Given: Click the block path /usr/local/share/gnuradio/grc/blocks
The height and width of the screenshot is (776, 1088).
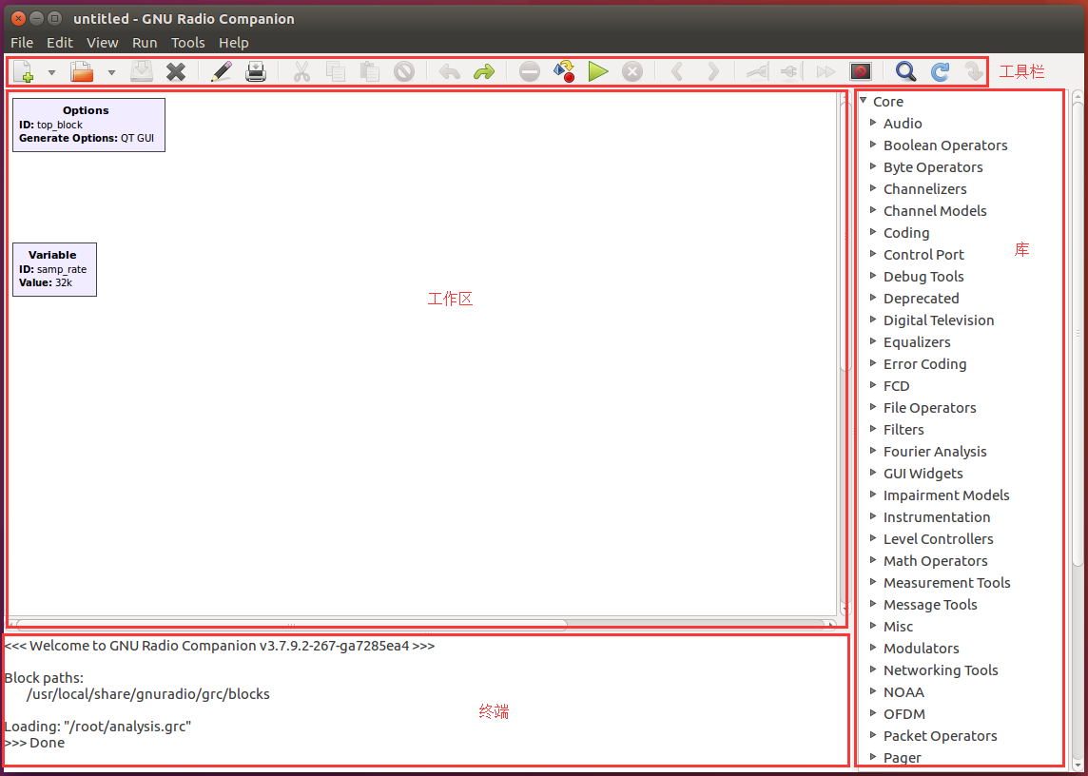Looking at the screenshot, I should tap(147, 694).
